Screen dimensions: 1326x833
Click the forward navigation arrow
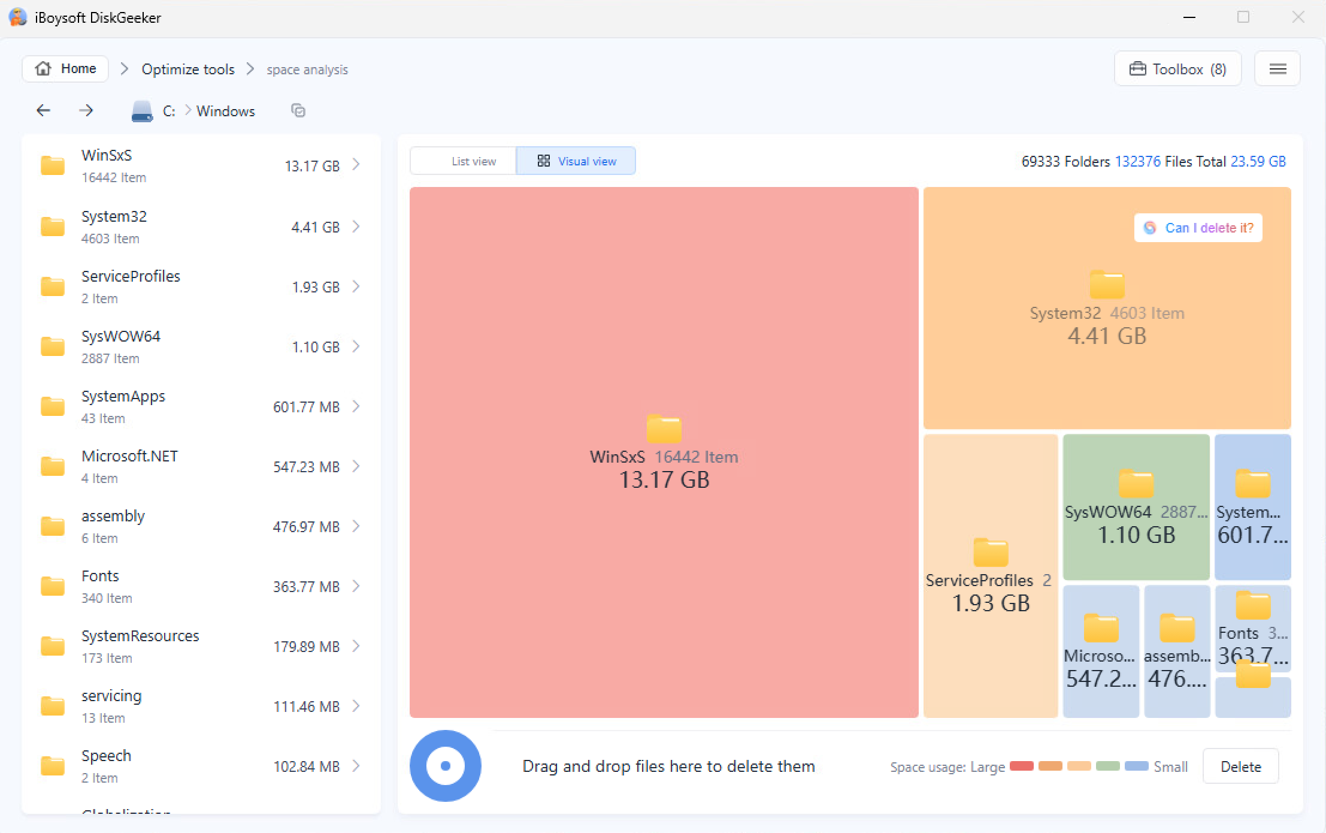coord(86,110)
